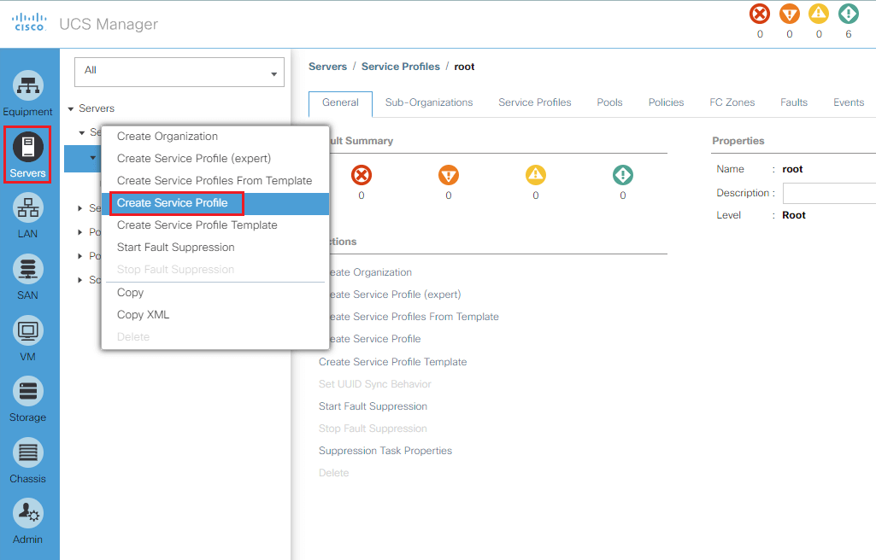Click Create Service Profile (expert) action link

click(395, 295)
